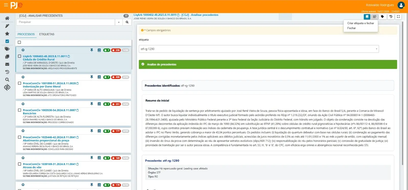Click the red 408 clock badge
Image resolution: width=408 pixels, height=190 pixels.
point(116,77)
